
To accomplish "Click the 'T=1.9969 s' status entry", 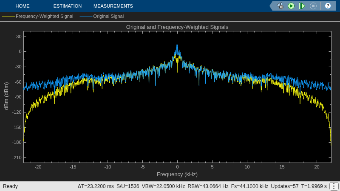I will [x=314, y=186].
